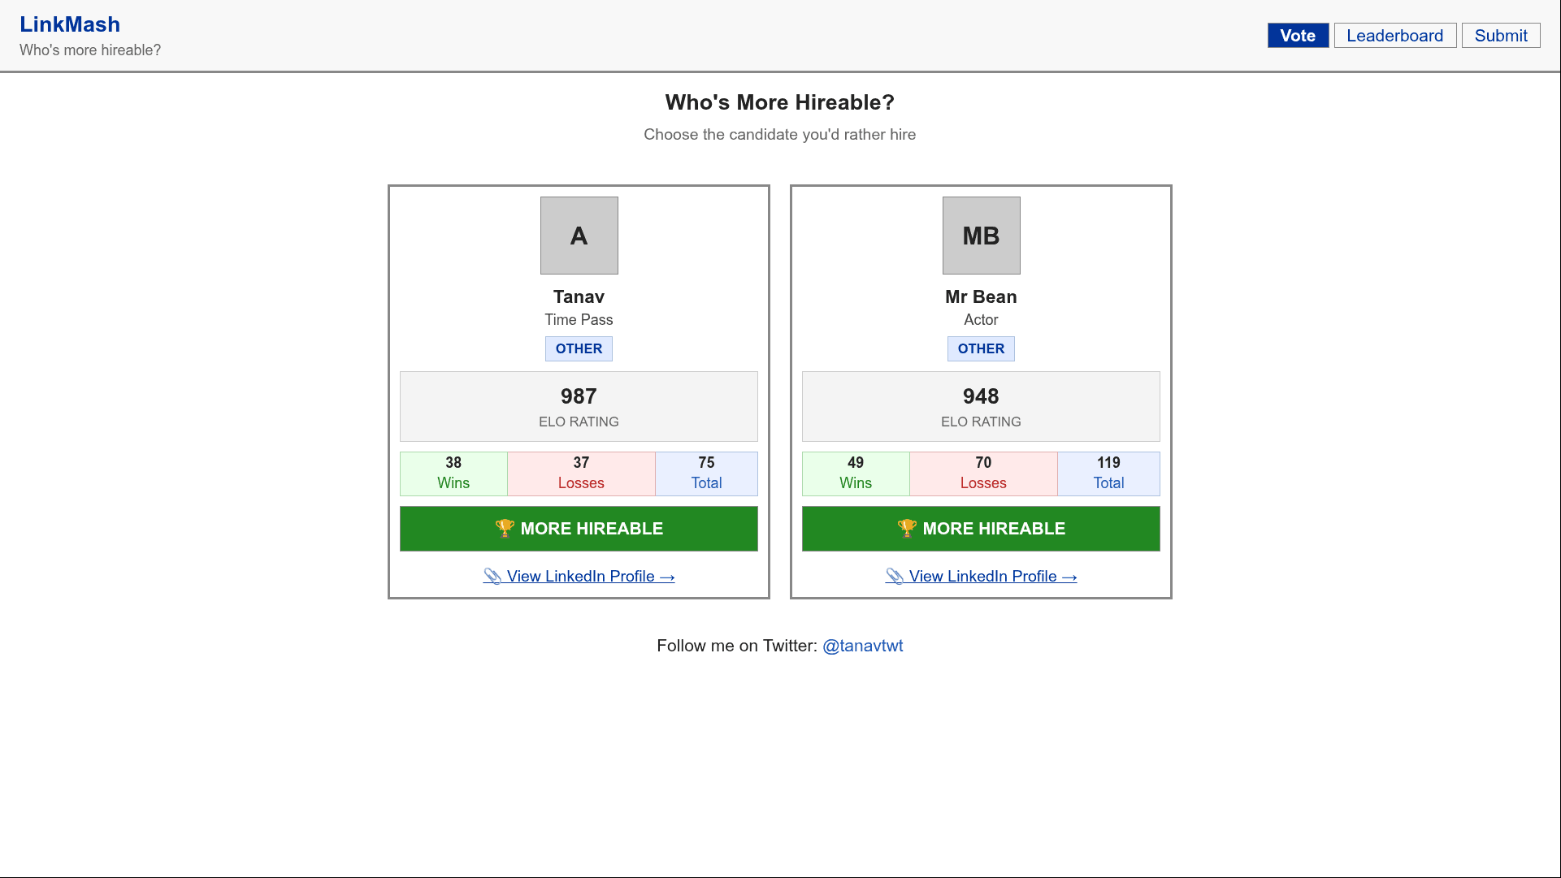This screenshot has height=878, width=1561.
Task: Visit the @tanavtwt Twitter link
Action: point(862,646)
